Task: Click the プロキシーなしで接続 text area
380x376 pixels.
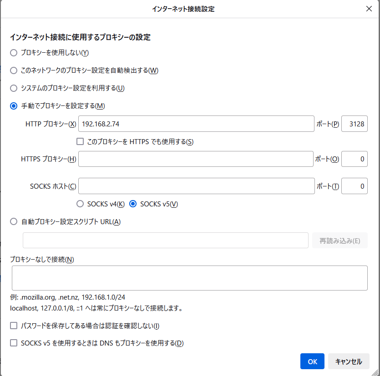Action: coord(189,278)
